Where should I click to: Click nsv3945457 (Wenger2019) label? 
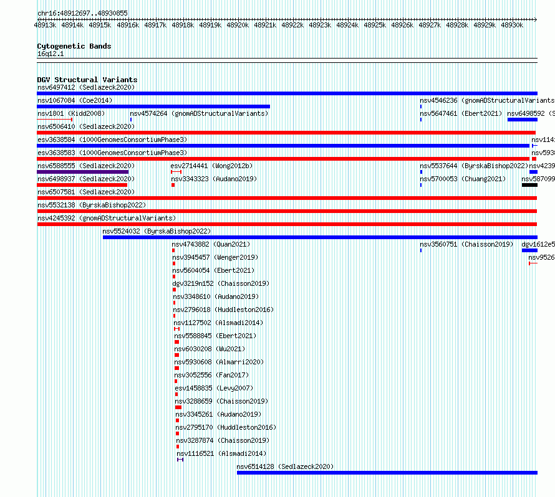coord(215,257)
